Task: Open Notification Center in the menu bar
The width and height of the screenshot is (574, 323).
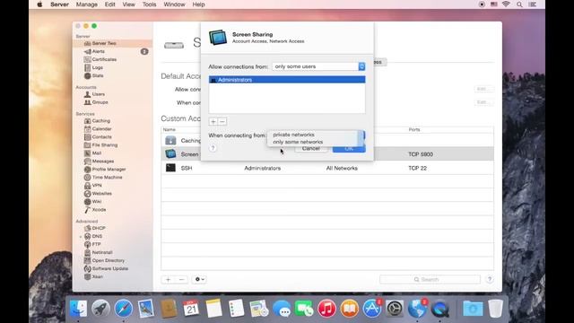Action: pos(533,4)
